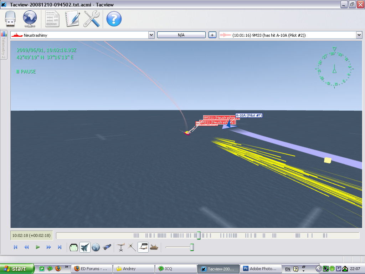Click the N/A button

click(x=181, y=35)
